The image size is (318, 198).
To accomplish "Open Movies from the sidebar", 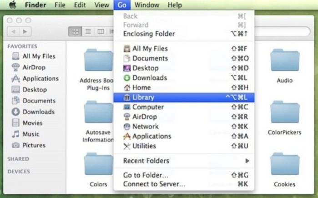I will (x=27, y=123).
